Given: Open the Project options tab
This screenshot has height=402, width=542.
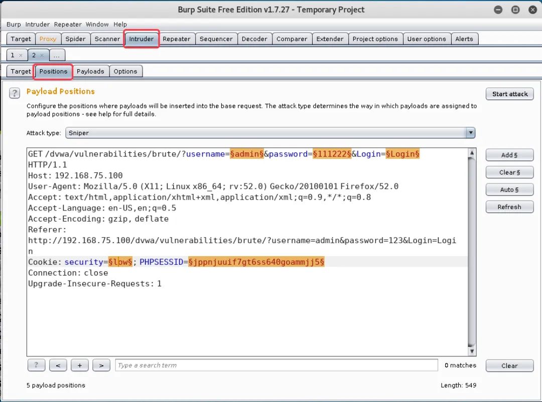Looking at the screenshot, I should (x=375, y=39).
